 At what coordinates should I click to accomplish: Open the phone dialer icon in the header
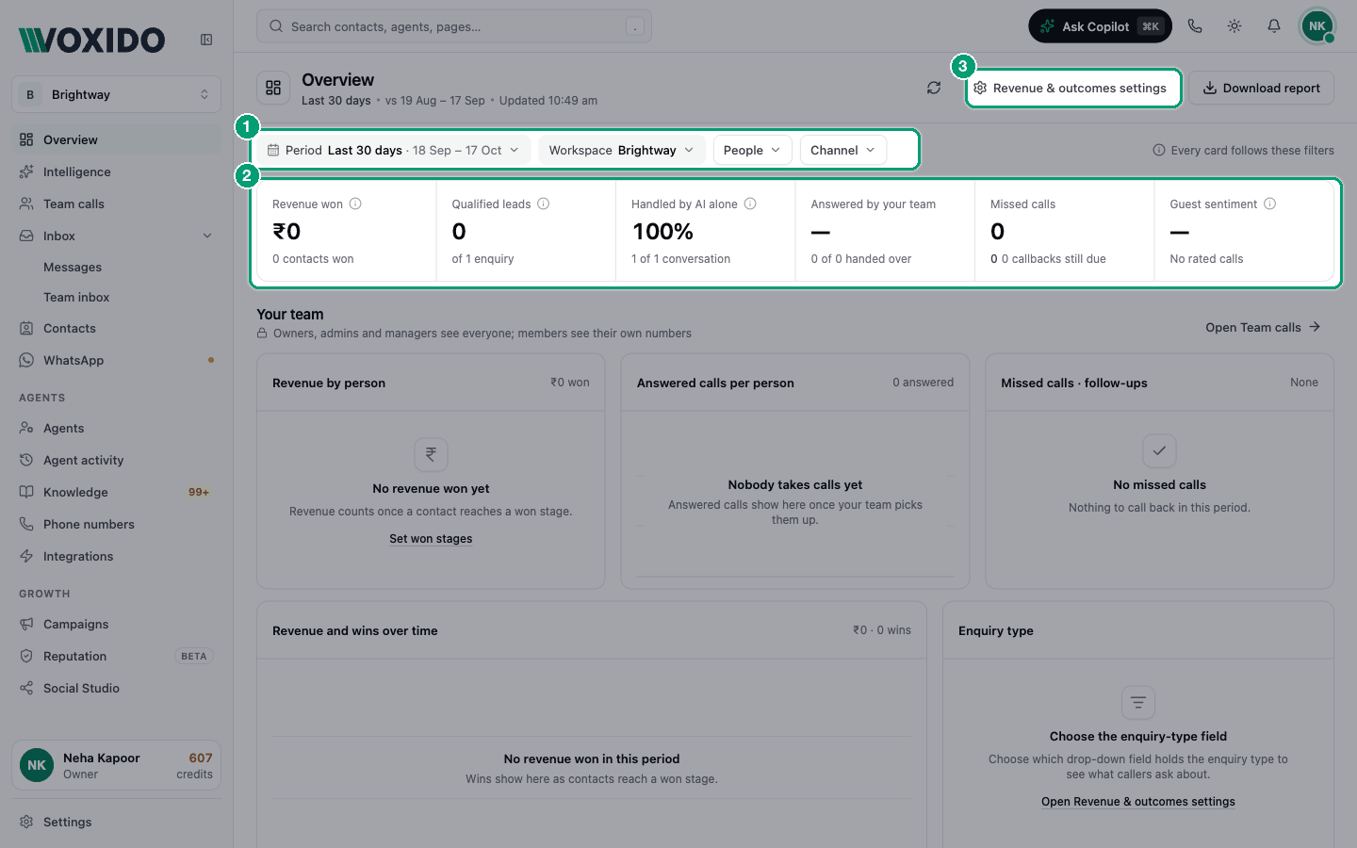click(x=1195, y=26)
